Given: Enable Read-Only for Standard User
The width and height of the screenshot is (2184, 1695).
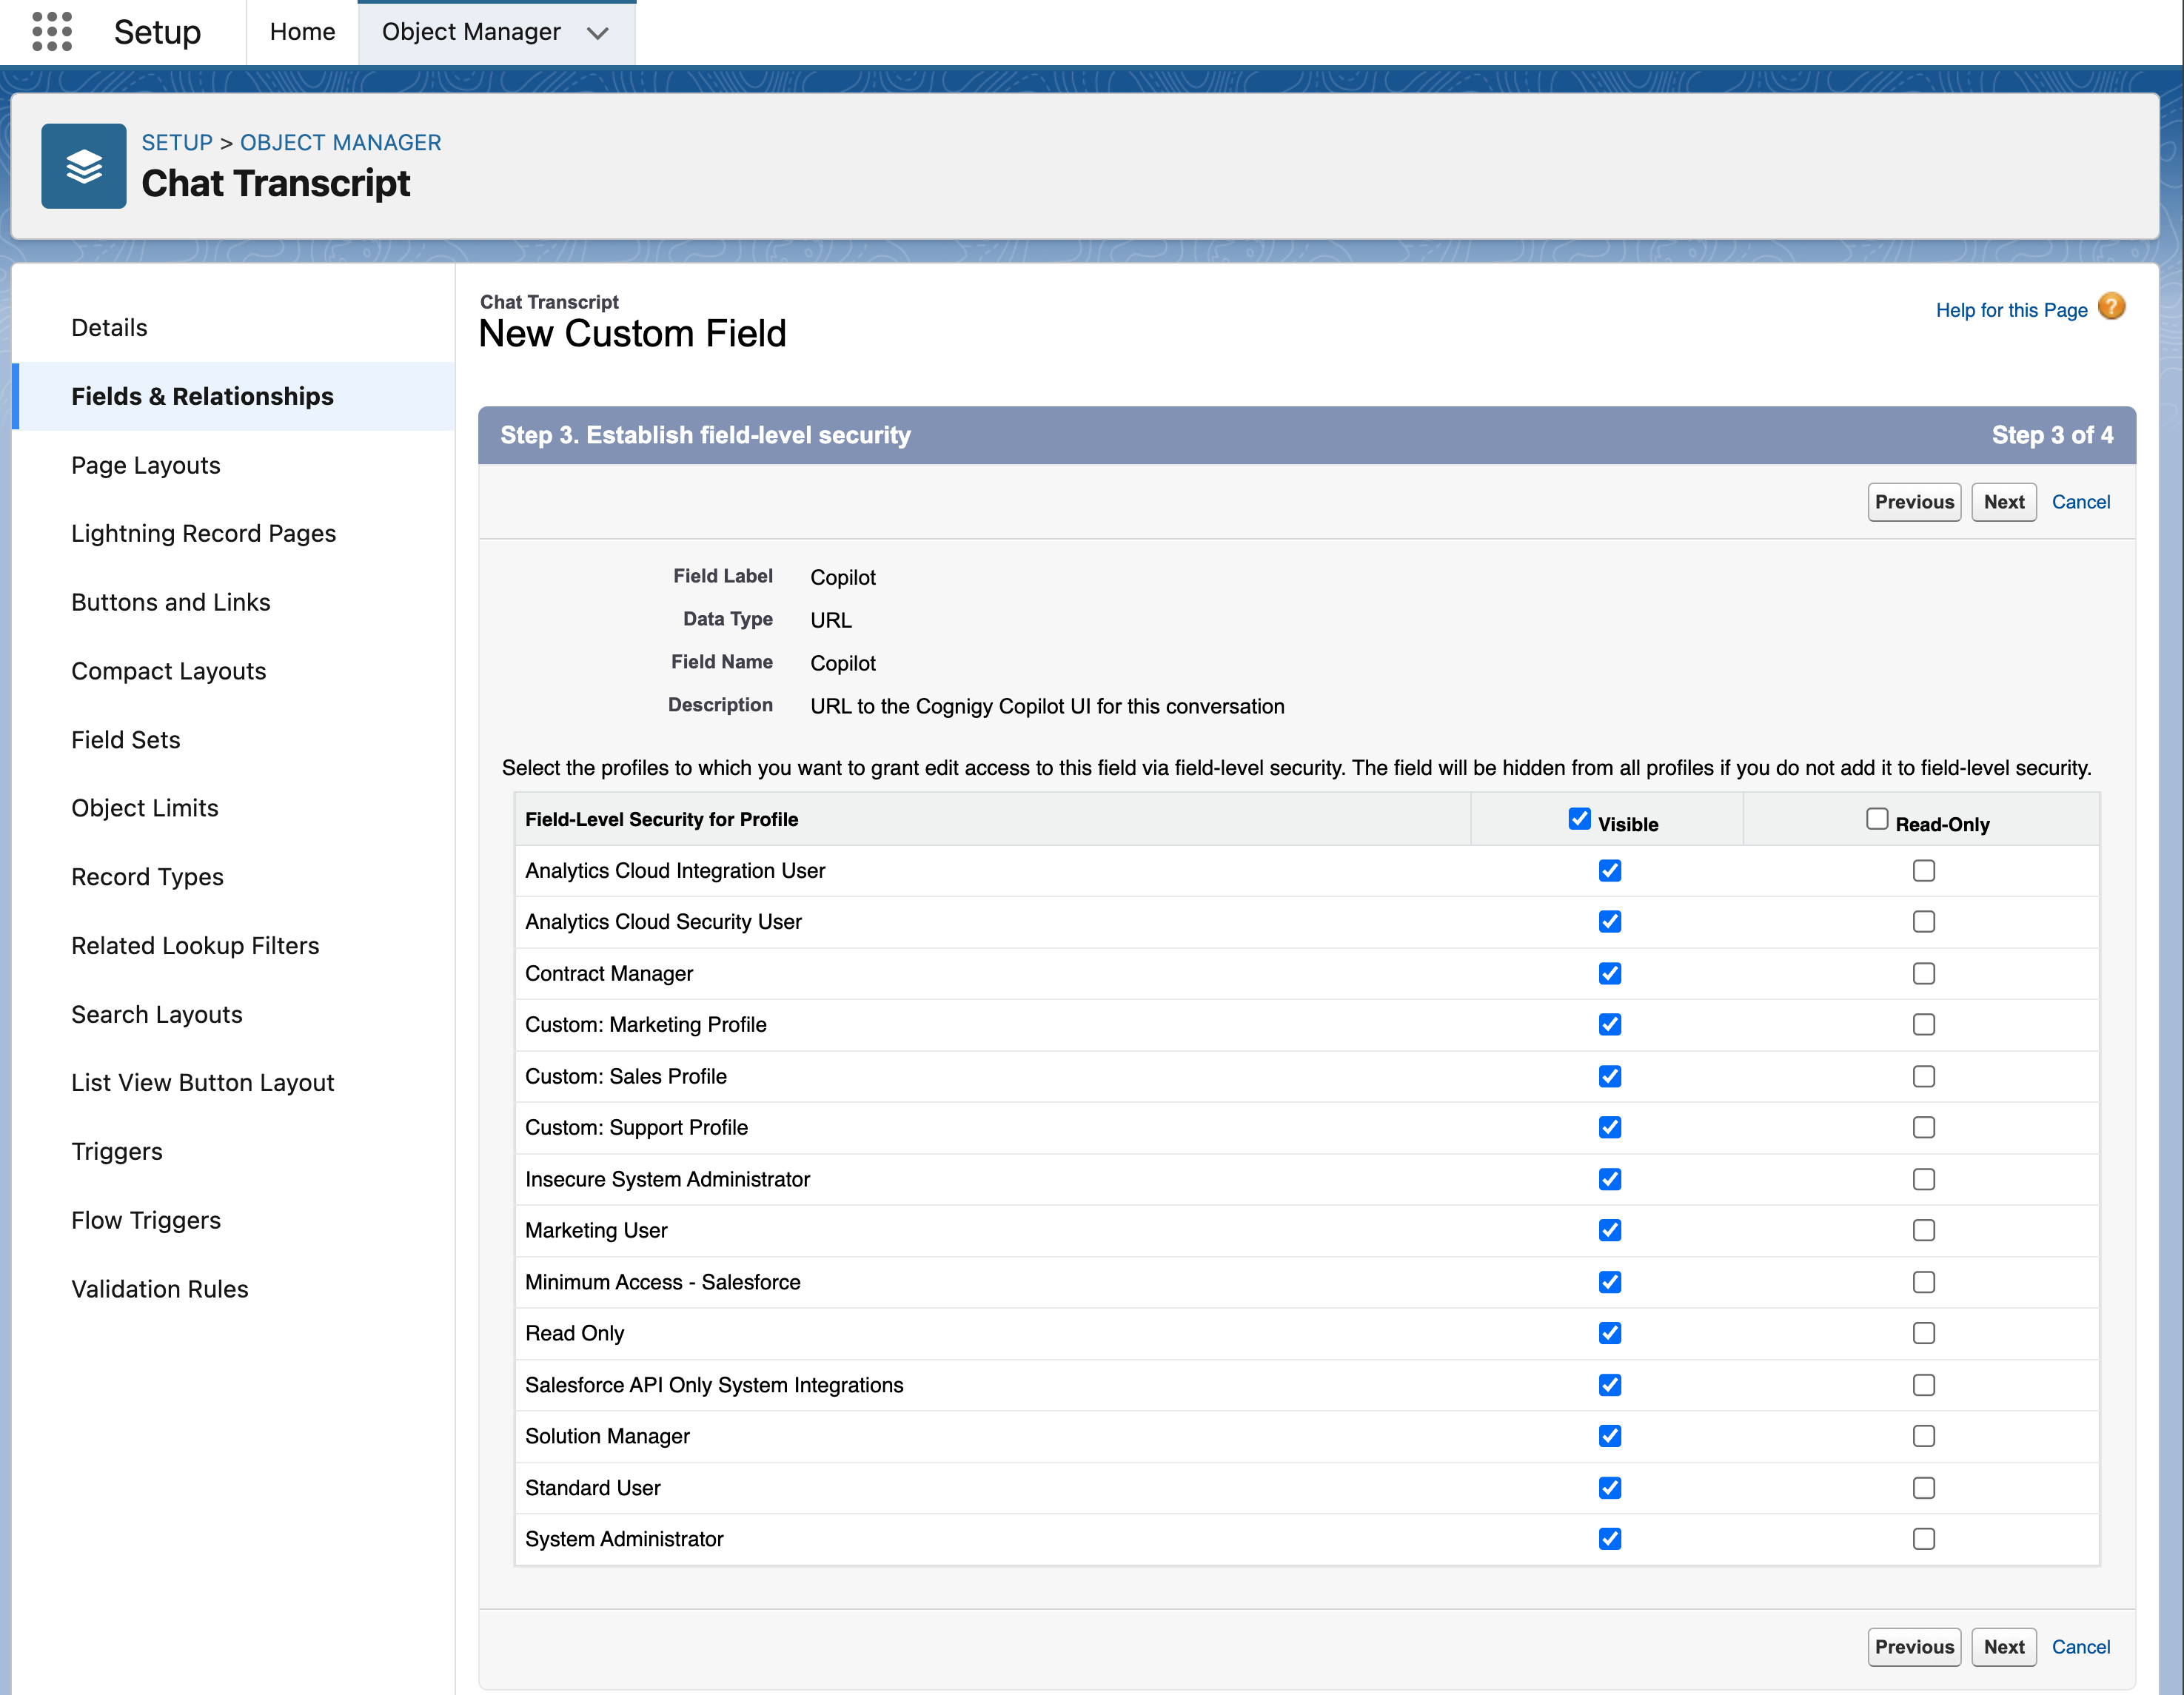Looking at the screenshot, I should [1923, 1488].
